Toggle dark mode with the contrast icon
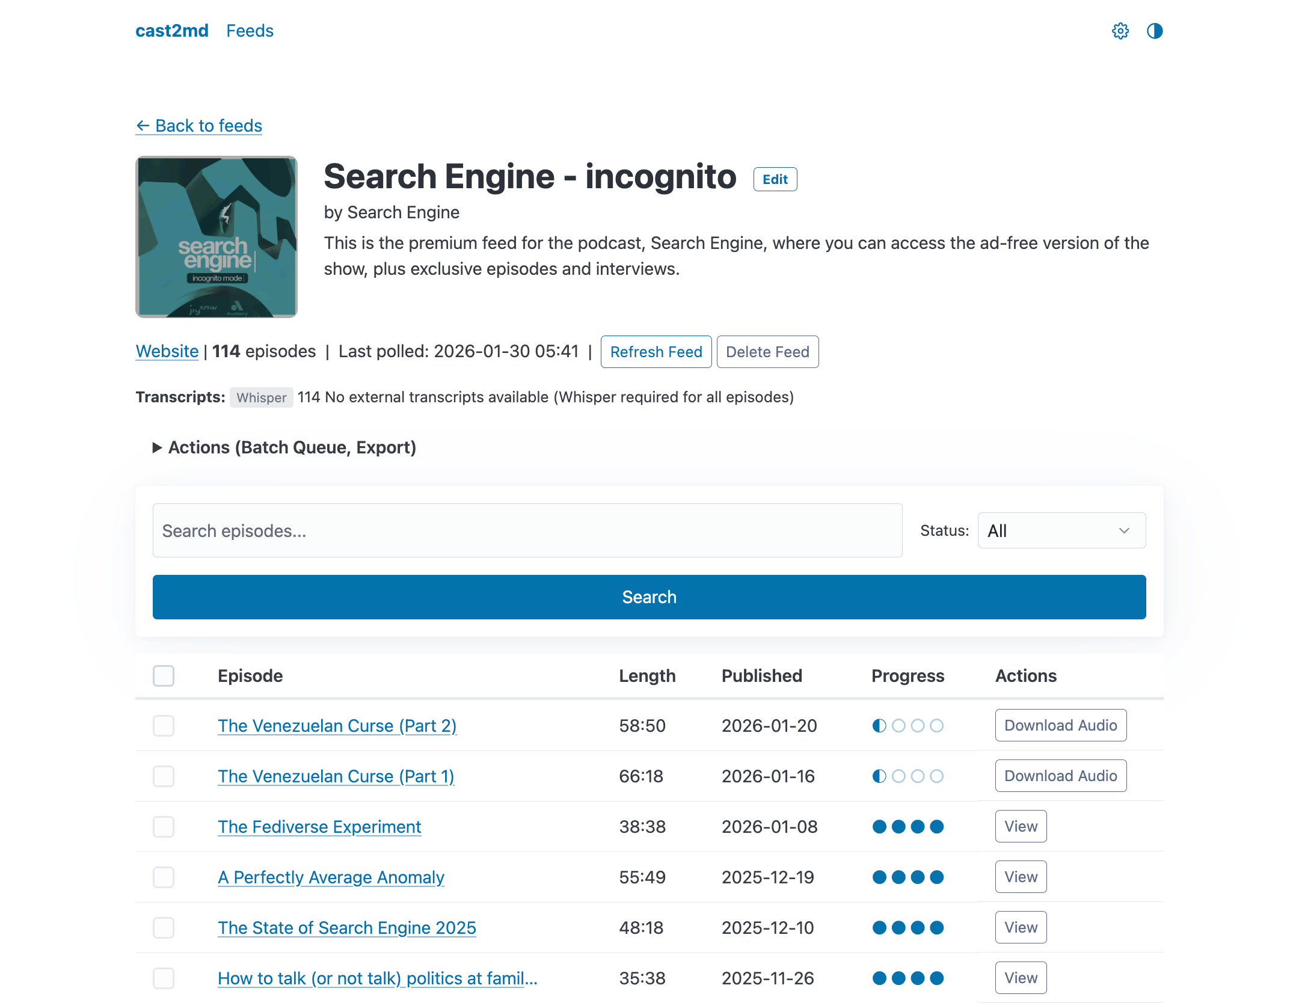 [1154, 31]
